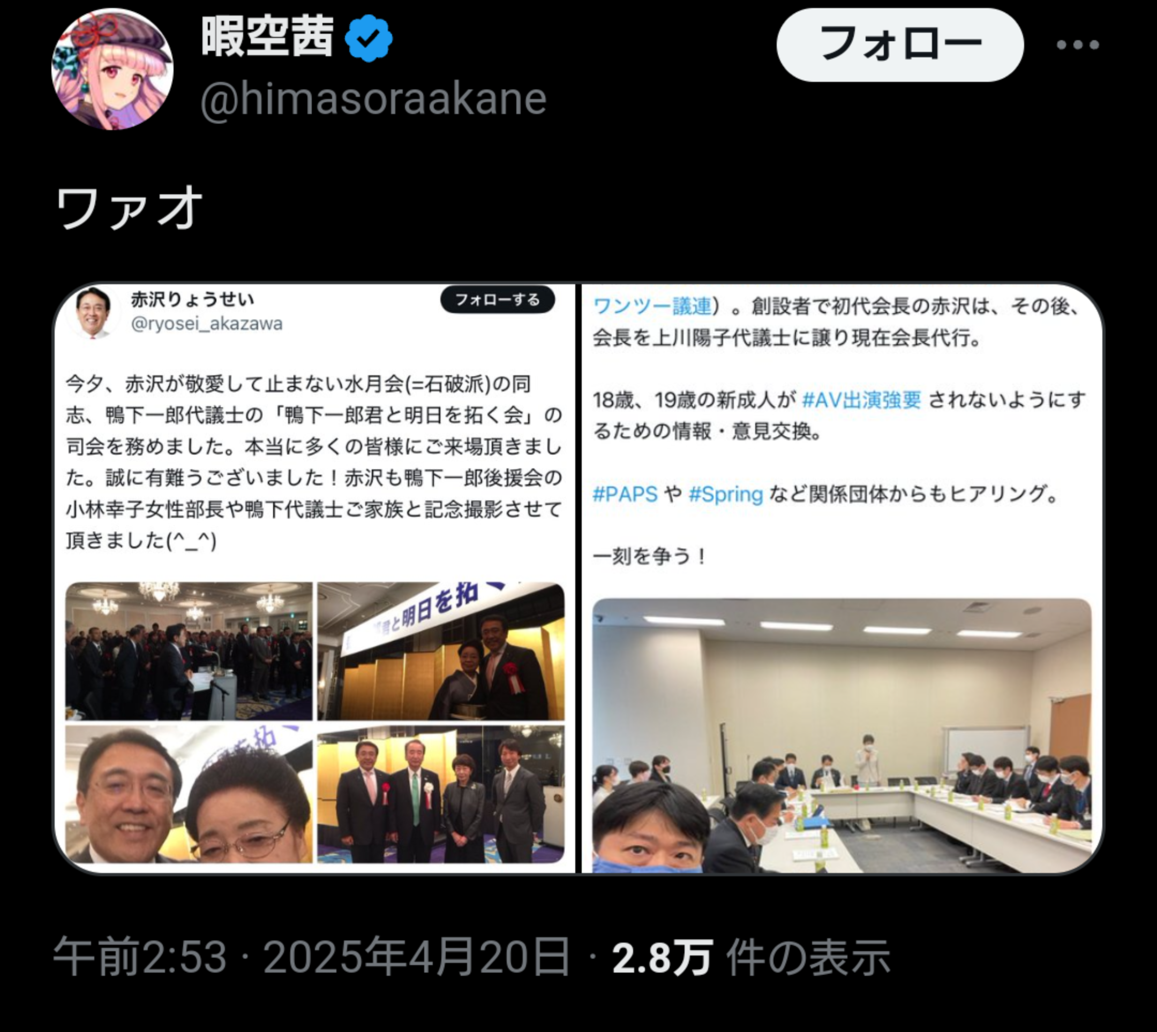The width and height of the screenshot is (1157, 1032).
Task: Tap the フォローする button in the embedded tweet
Action: click(498, 299)
